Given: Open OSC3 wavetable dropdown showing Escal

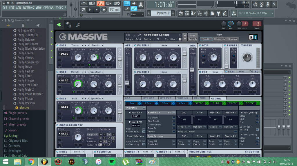Looking at the screenshot, I should click(77, 99).
